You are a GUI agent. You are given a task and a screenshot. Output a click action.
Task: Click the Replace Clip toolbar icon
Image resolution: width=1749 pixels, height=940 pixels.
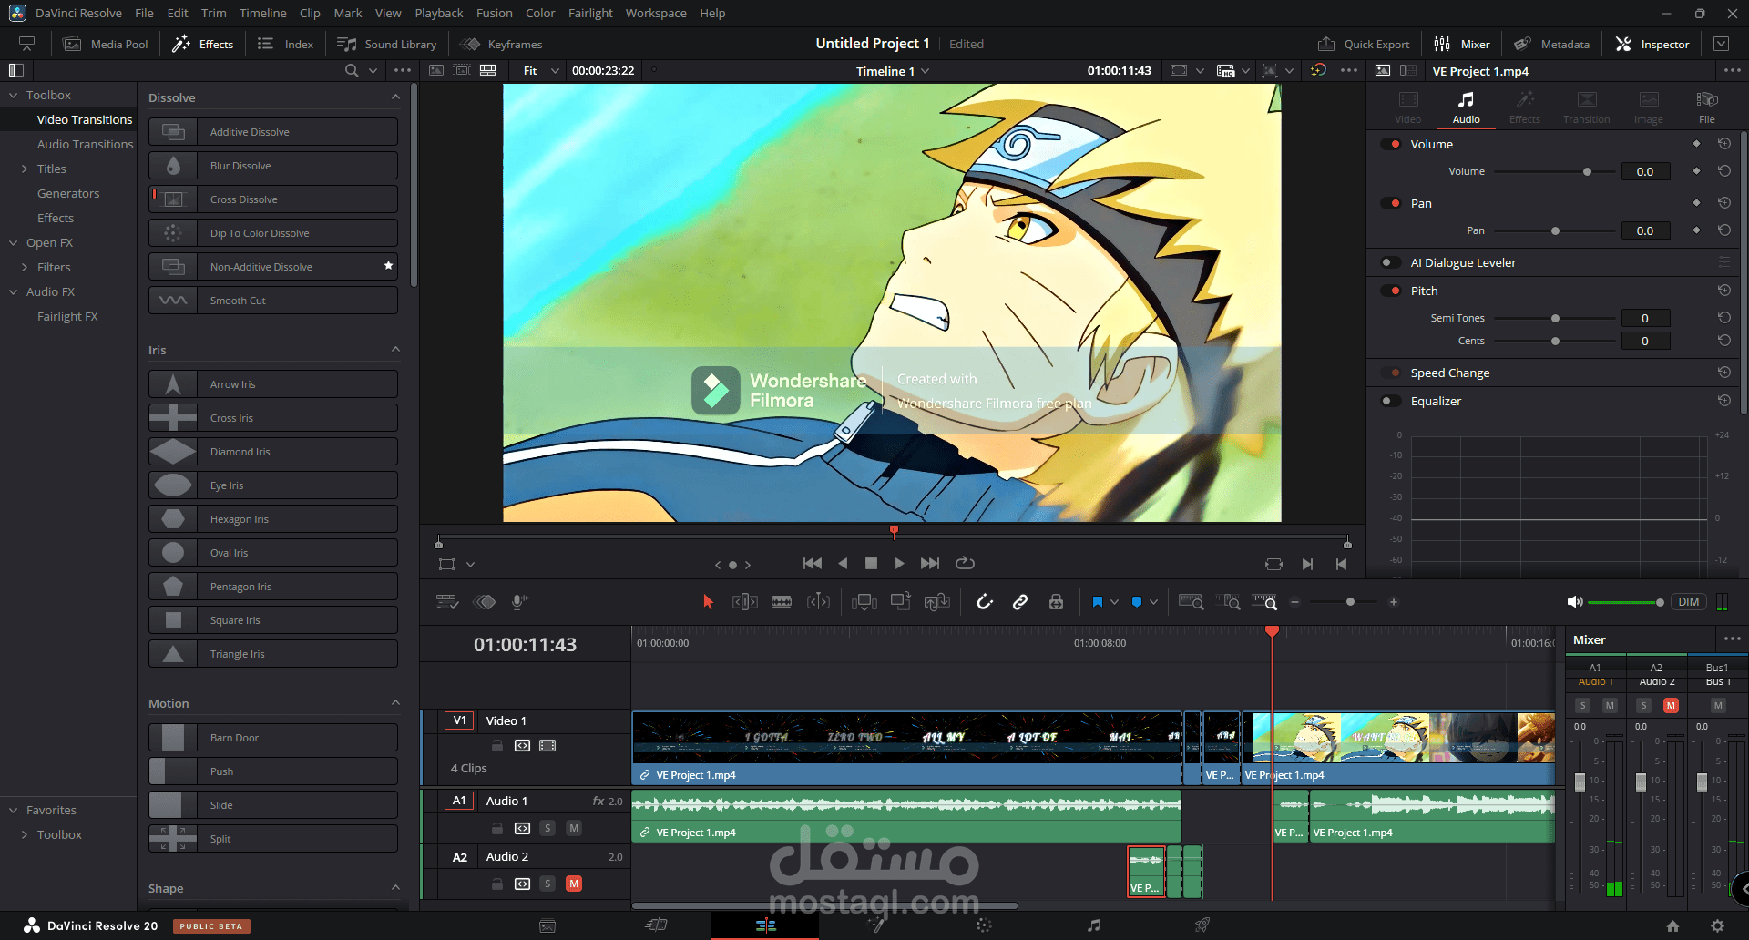pos(936,601)
